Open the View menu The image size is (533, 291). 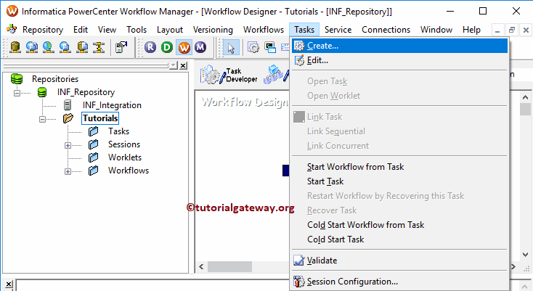(107, 30)
